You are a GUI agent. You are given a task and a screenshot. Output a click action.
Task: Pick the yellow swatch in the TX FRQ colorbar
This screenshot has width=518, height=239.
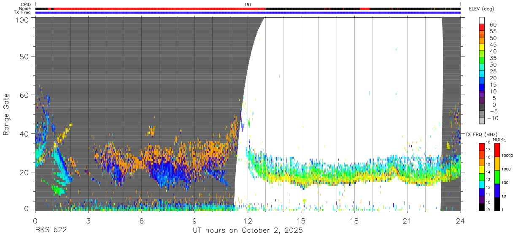click(x=482, y=169)
